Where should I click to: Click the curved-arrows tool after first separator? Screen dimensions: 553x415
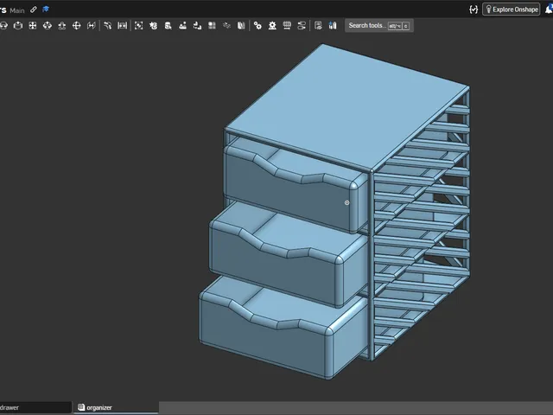click(x=108, y=25)
